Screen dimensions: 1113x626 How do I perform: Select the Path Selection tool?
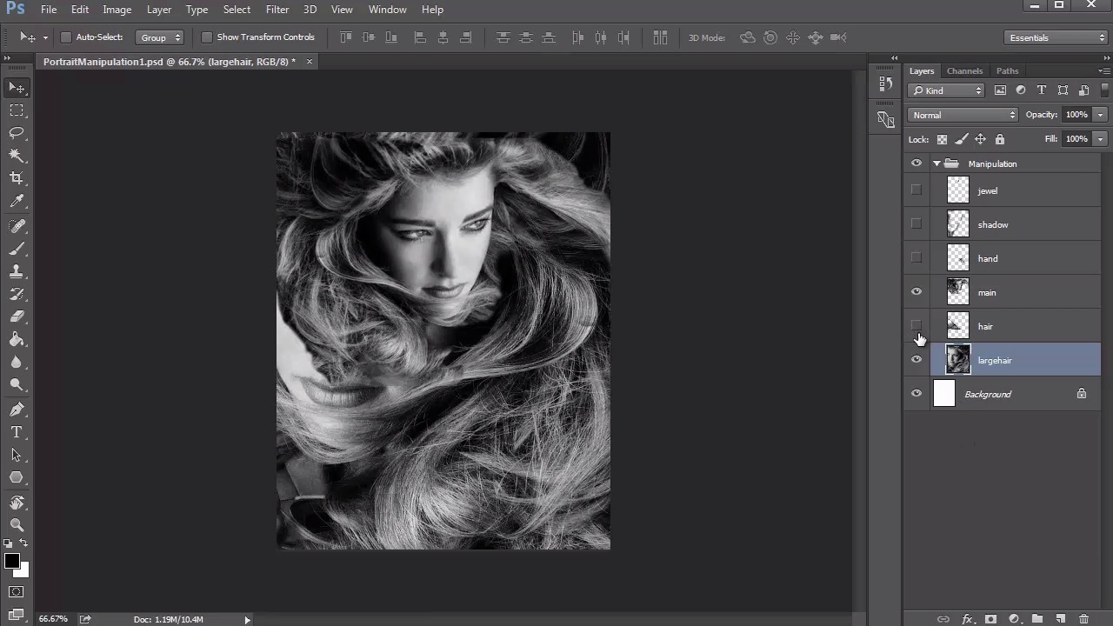17,455
